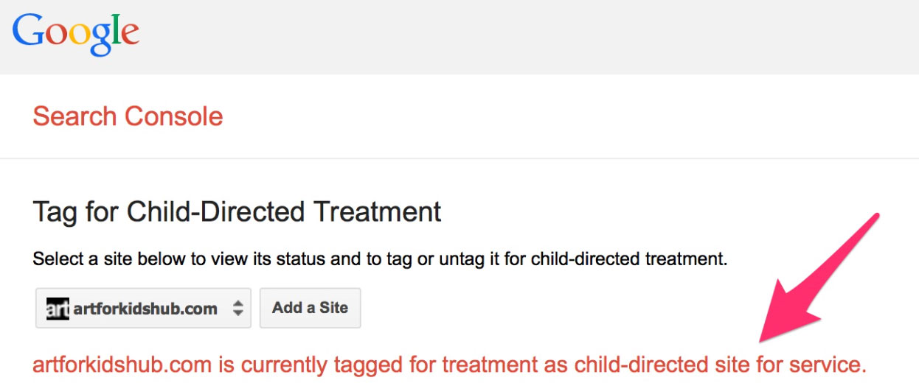This screenshot has height=383, width=919.
Task: Click the red tagged-status message
Action: point(449,364)
